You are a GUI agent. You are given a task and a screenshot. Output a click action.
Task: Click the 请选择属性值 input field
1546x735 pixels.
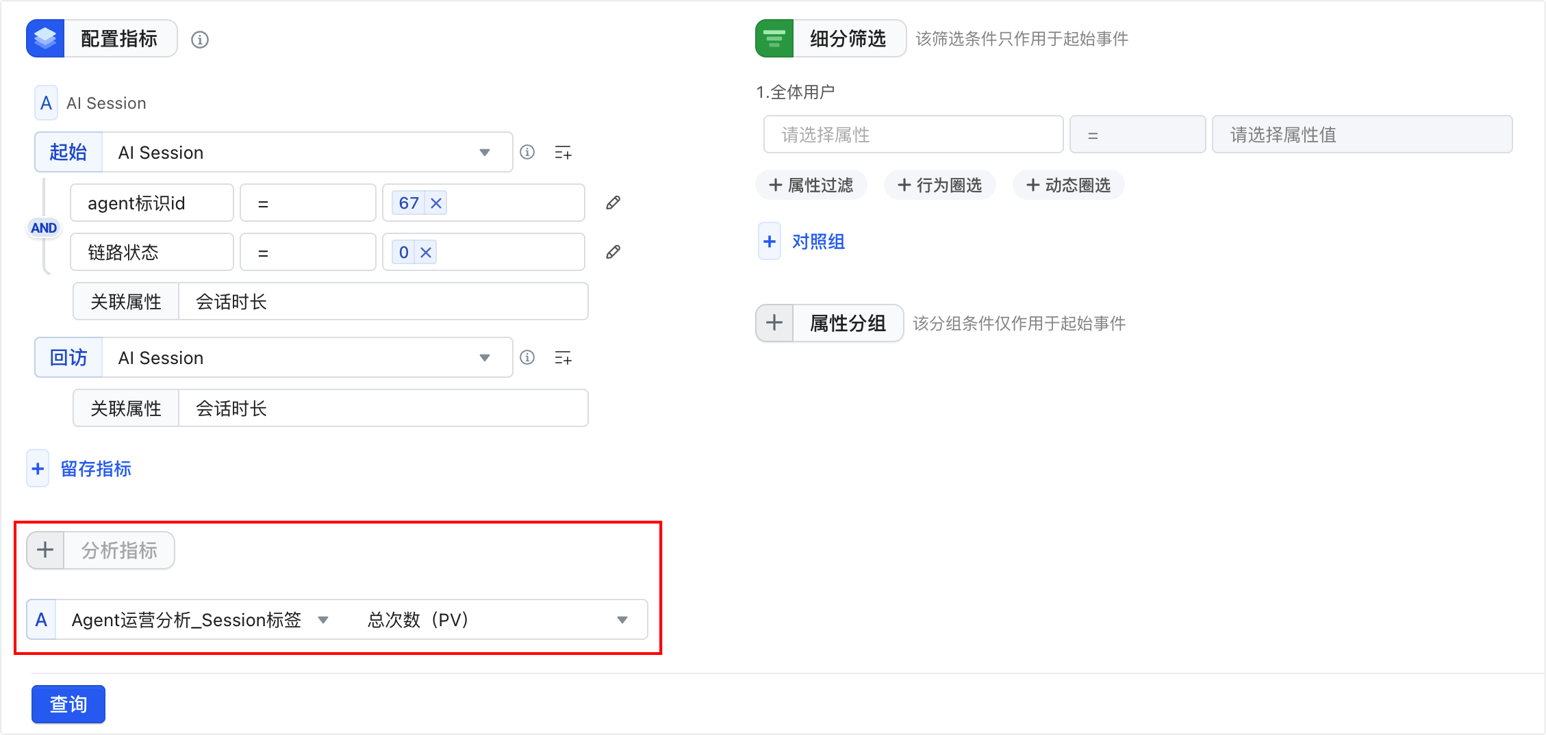coord(1362,134)
